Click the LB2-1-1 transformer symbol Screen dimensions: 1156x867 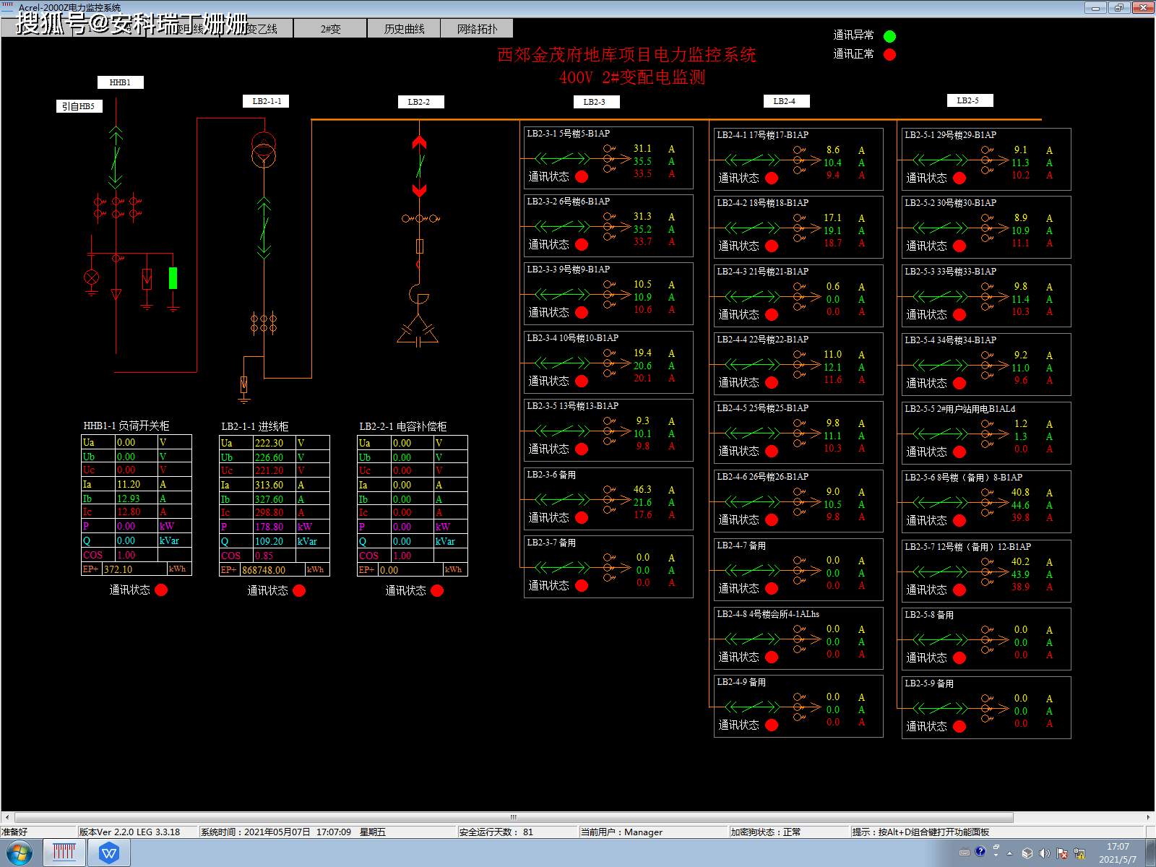(264, 149)
